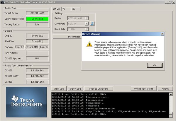Viewport: 176px width, 121px height.
Task: Open the Online Tool Guide
Action: [143, 89]
